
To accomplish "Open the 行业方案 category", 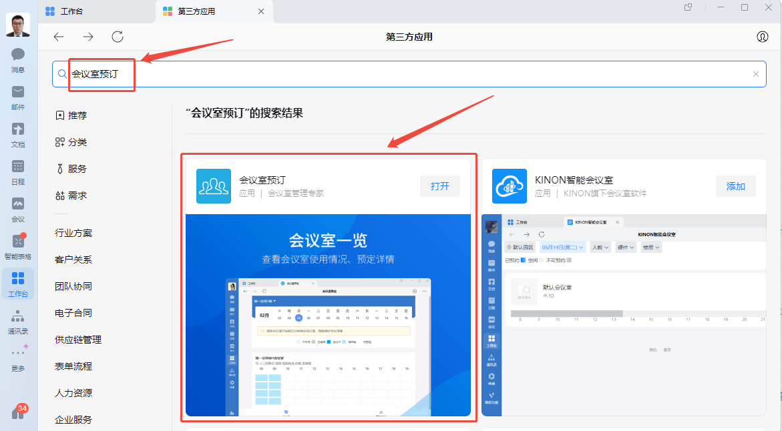I will [x=73, y=233].
